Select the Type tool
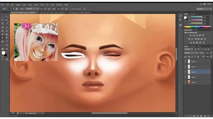 7,42
